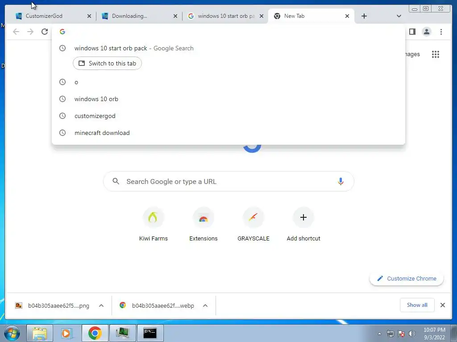
Task: Choose the 'o' history suggestion
Action: click(x=228, y=82)
